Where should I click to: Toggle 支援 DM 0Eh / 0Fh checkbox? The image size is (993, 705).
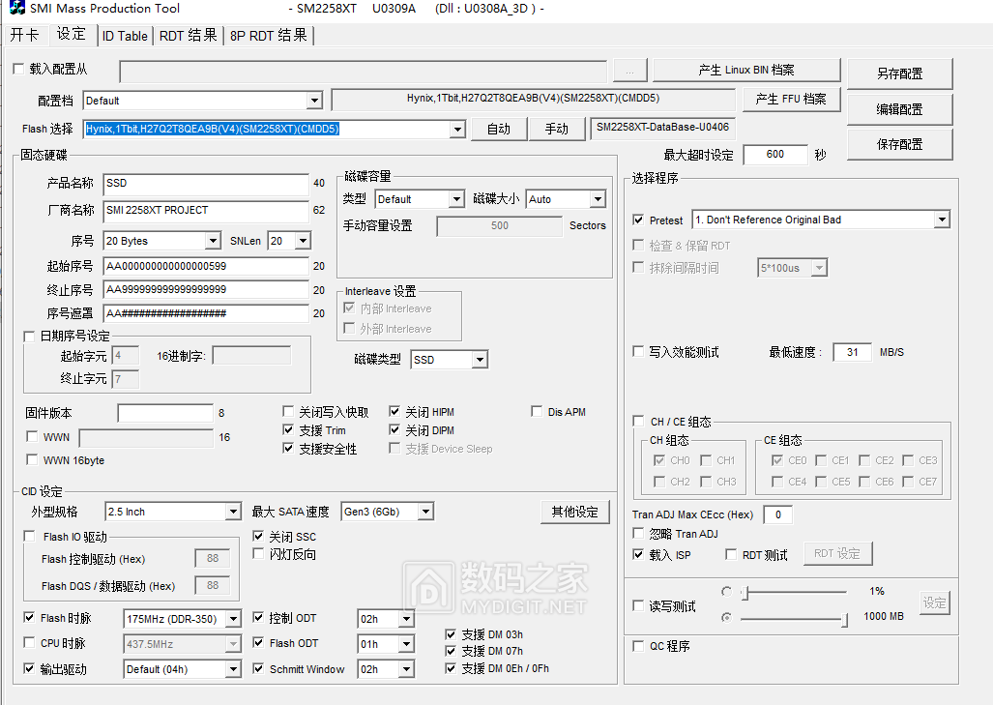451,668
